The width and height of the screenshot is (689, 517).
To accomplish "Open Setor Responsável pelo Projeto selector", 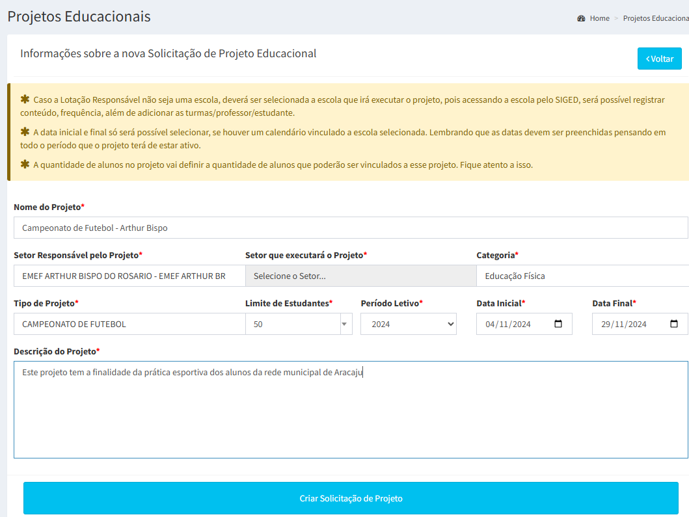I will pos(129,276).
